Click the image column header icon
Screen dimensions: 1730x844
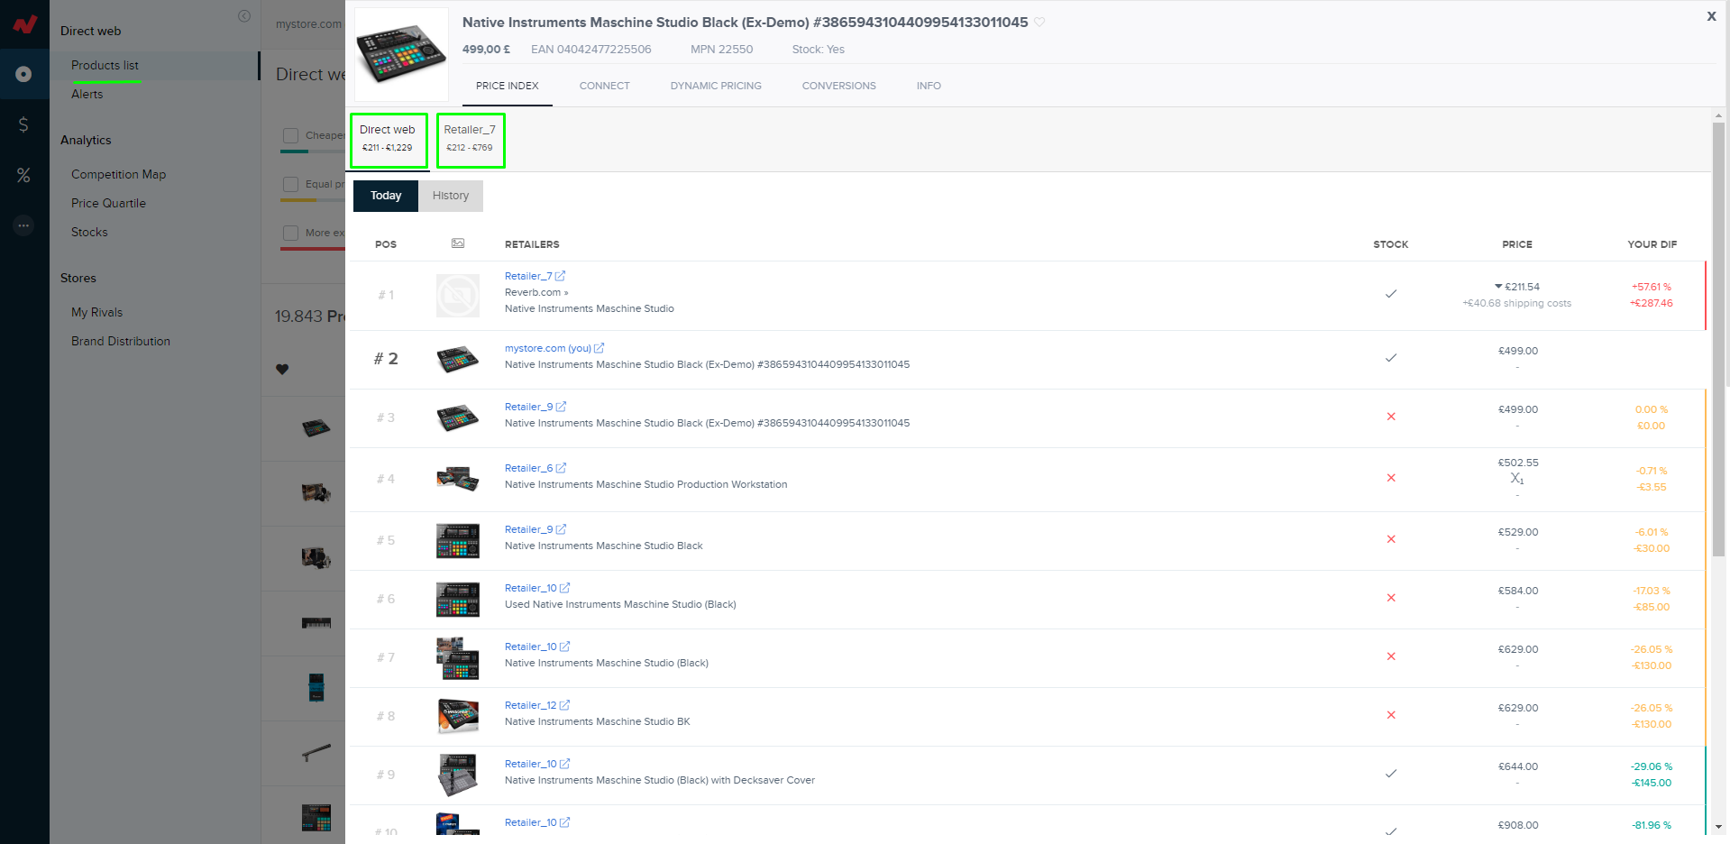click(x=458, y=243)
